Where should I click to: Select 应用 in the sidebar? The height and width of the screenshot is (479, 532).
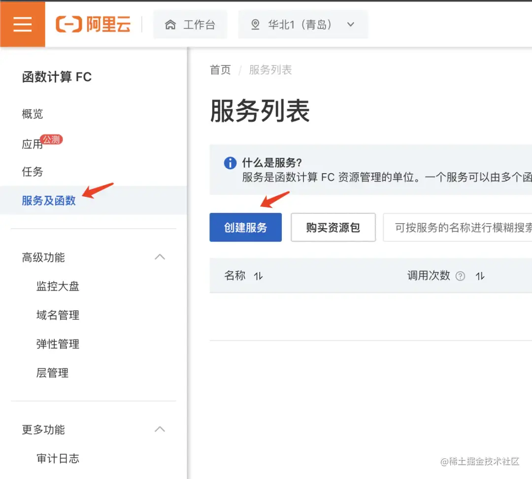coord(32,144)
